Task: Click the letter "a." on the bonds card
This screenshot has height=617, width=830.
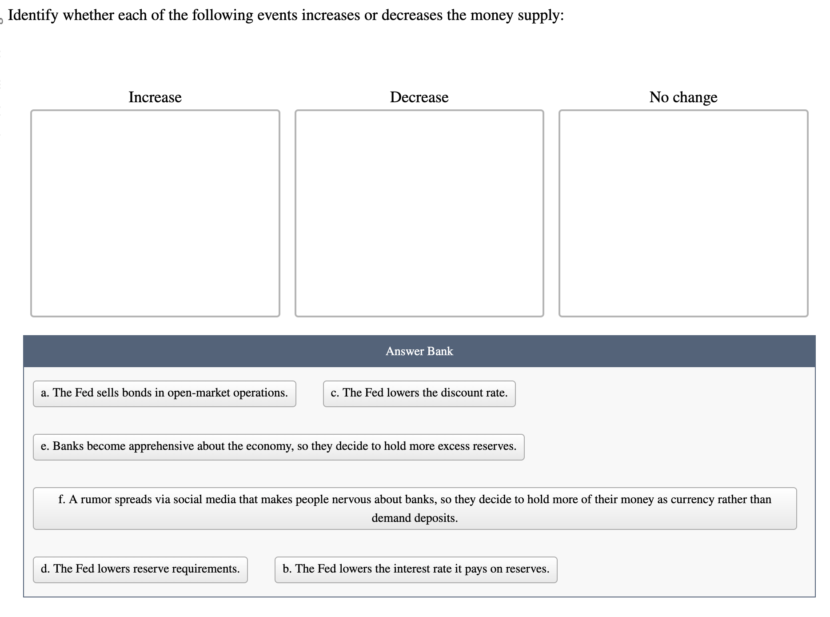Action: tap(45, 393)
